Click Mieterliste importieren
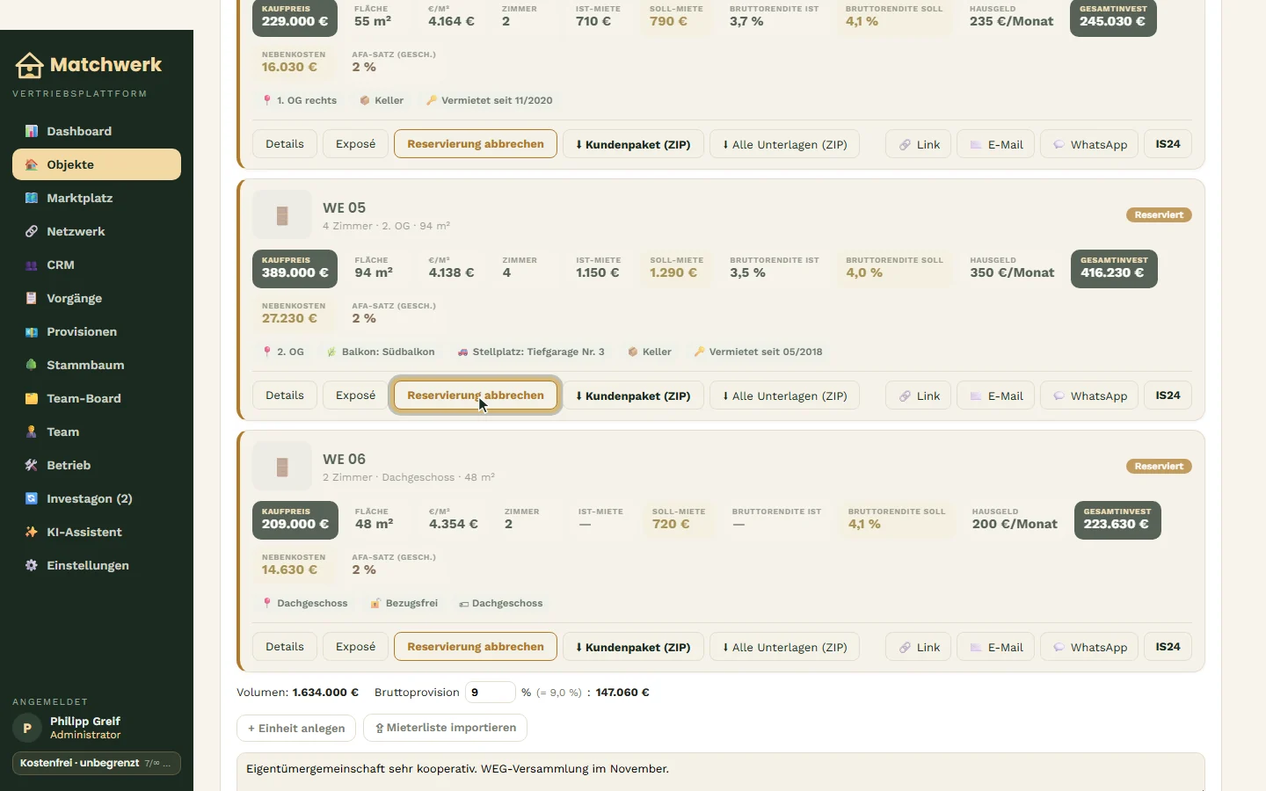Screen dimensions: 1266x791 [445, 728]
